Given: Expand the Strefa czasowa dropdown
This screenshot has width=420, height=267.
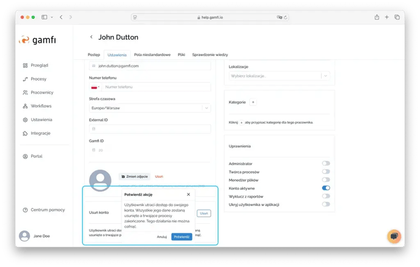Looking at the screenshot, I should coord(150,108).
